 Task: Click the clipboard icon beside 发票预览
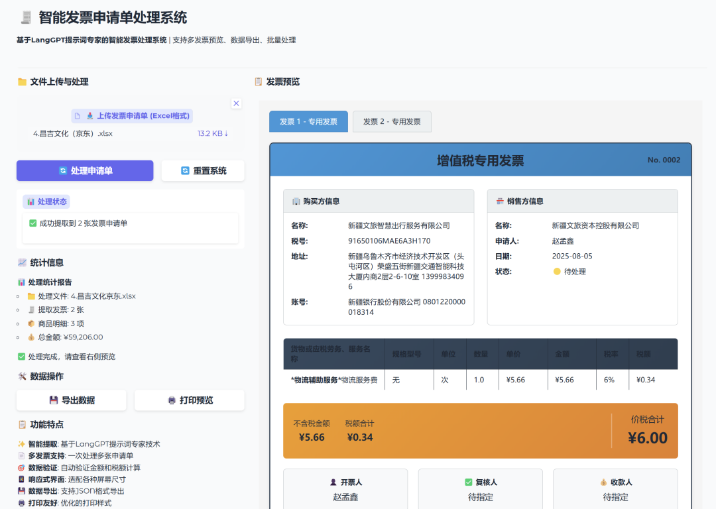point(259,82)
